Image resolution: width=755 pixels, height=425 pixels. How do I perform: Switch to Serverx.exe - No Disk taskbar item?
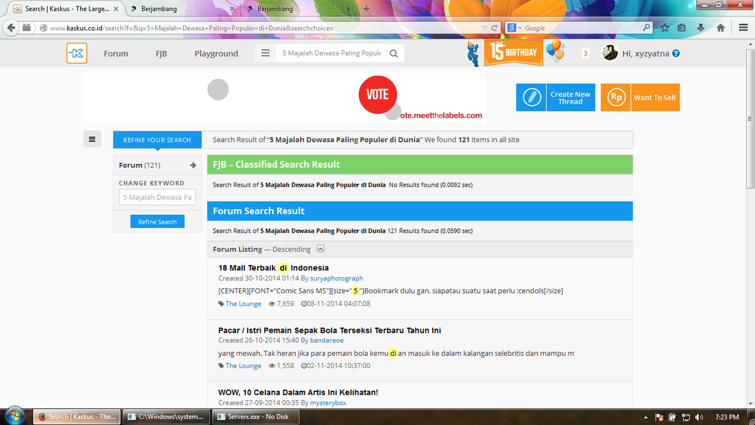255,416
